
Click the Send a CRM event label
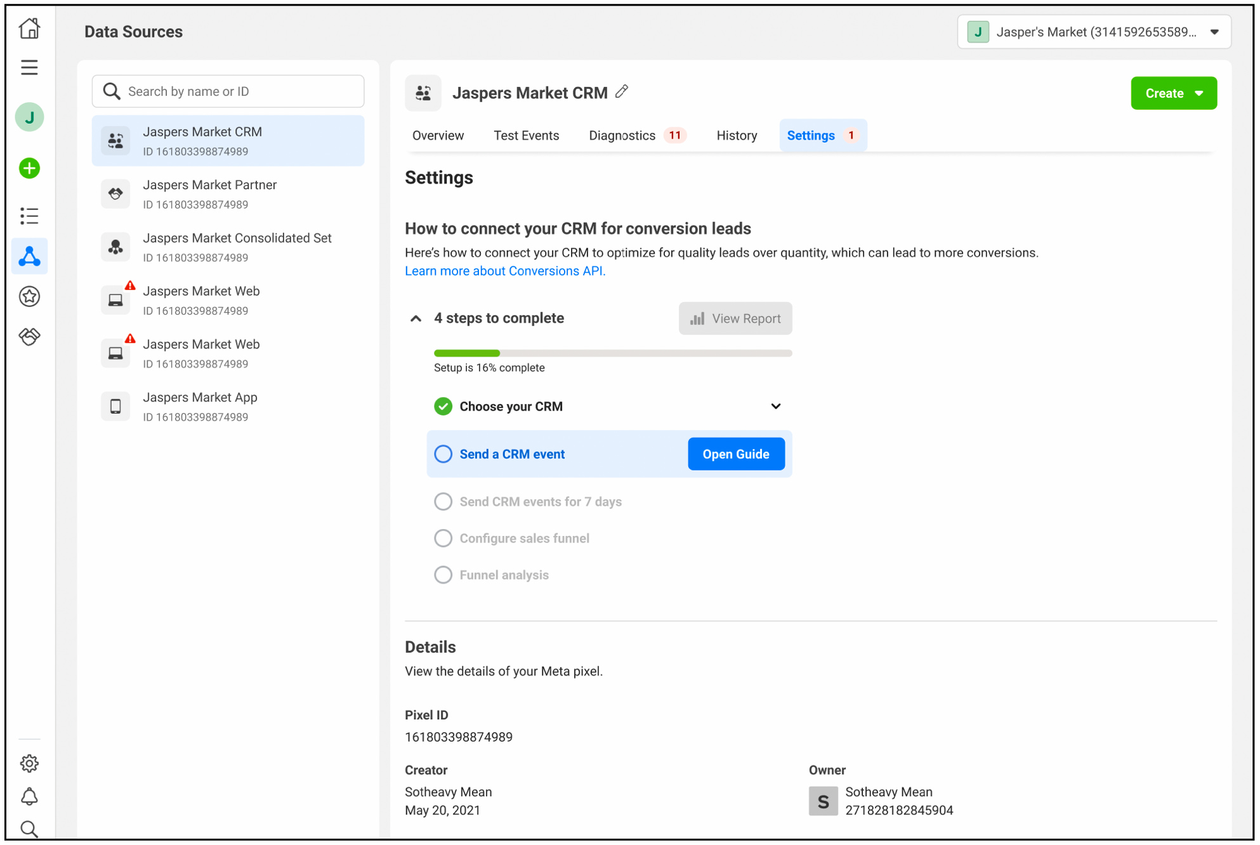coord(512,454)
